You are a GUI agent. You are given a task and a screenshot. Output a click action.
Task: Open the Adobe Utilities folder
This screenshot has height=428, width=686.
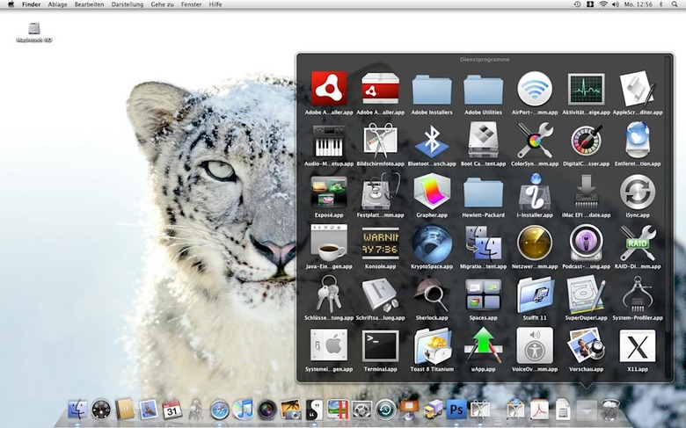[x=483, y=89]
